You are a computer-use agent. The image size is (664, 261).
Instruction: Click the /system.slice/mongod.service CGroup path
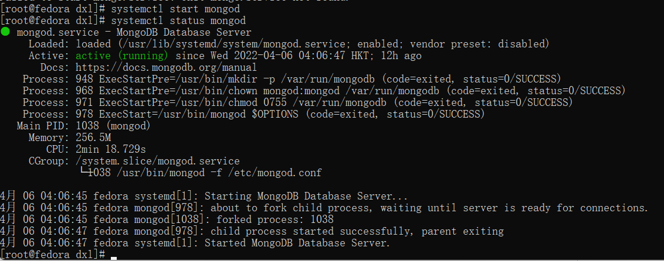pos(157,161)
